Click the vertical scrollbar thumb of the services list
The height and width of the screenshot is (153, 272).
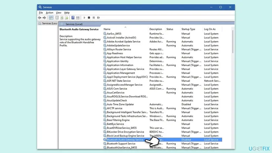[x=233, y=42]
